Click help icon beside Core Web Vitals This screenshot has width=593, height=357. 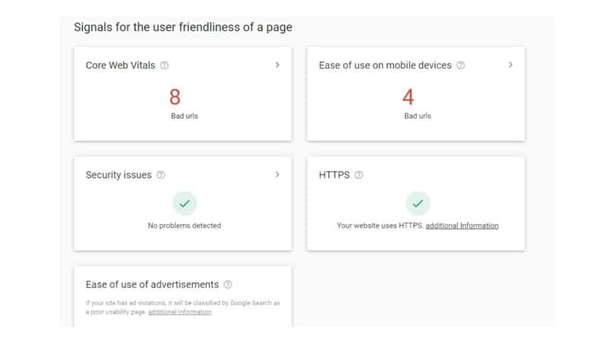(164, 65)
